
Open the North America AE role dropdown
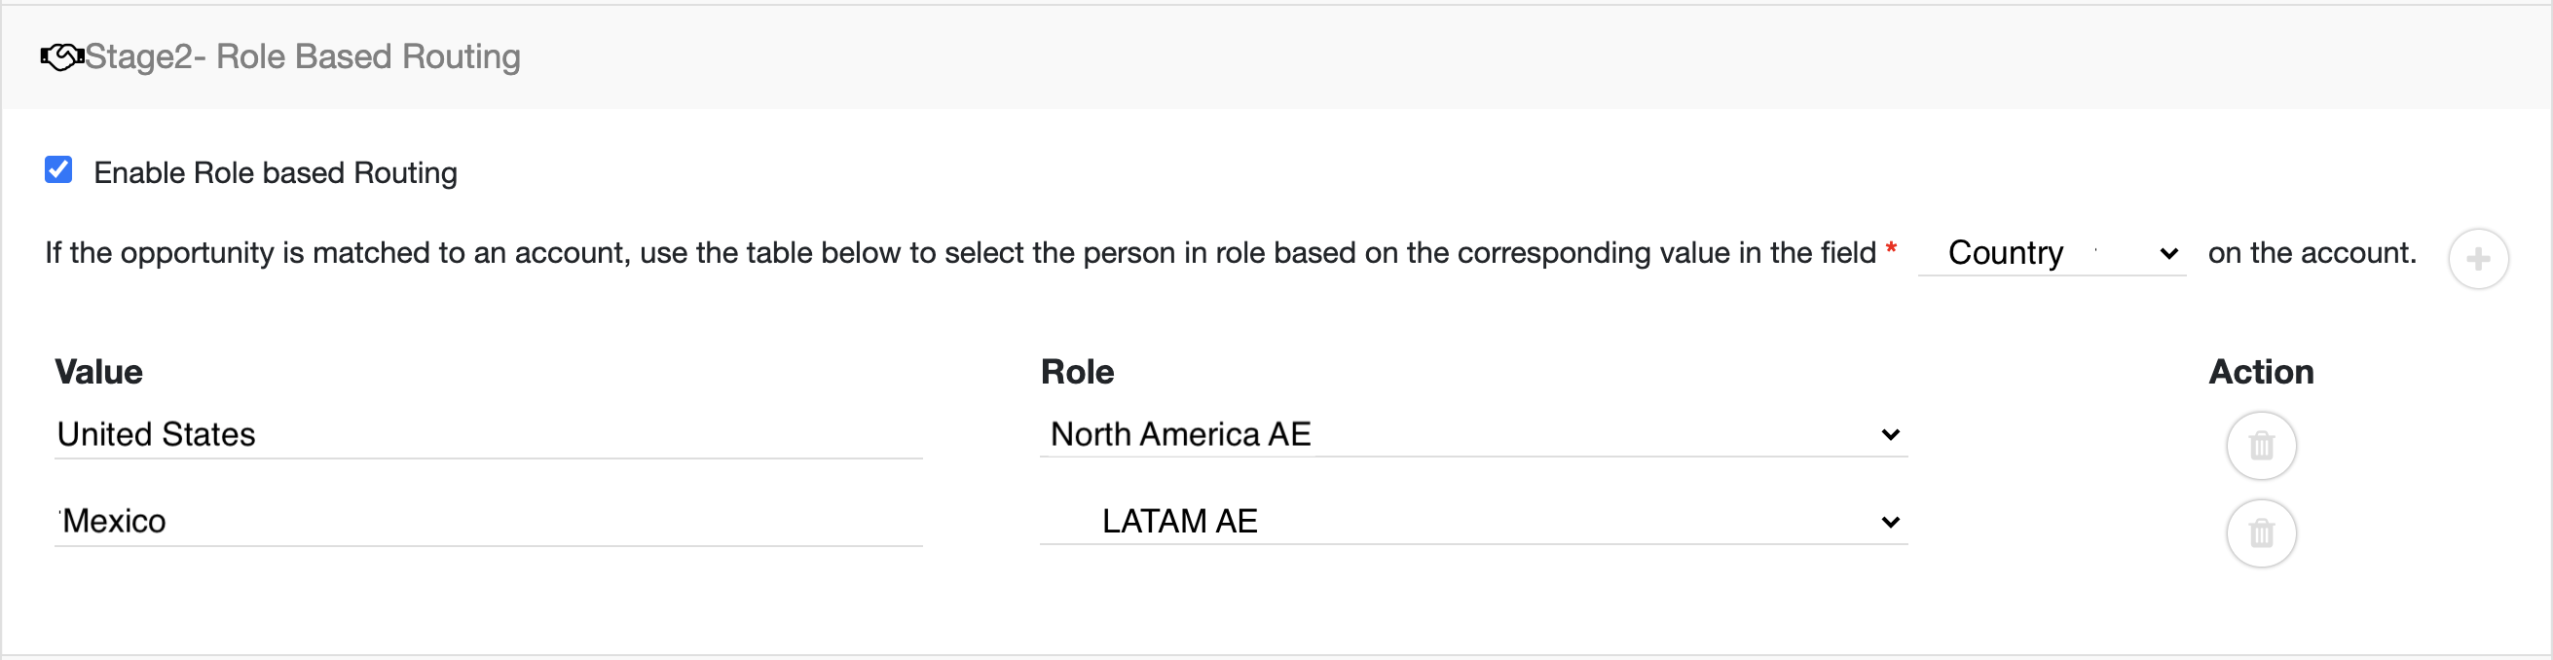tap(1473, 434)
